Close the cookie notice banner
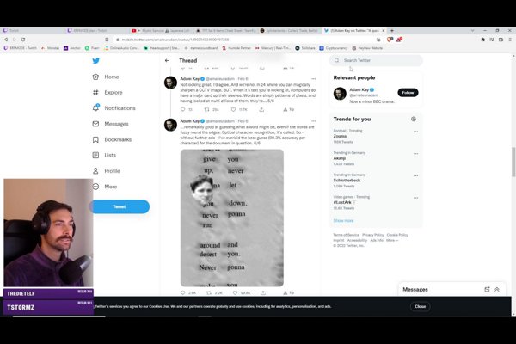The height and width of the screenshot is (344, 516). 420,306
